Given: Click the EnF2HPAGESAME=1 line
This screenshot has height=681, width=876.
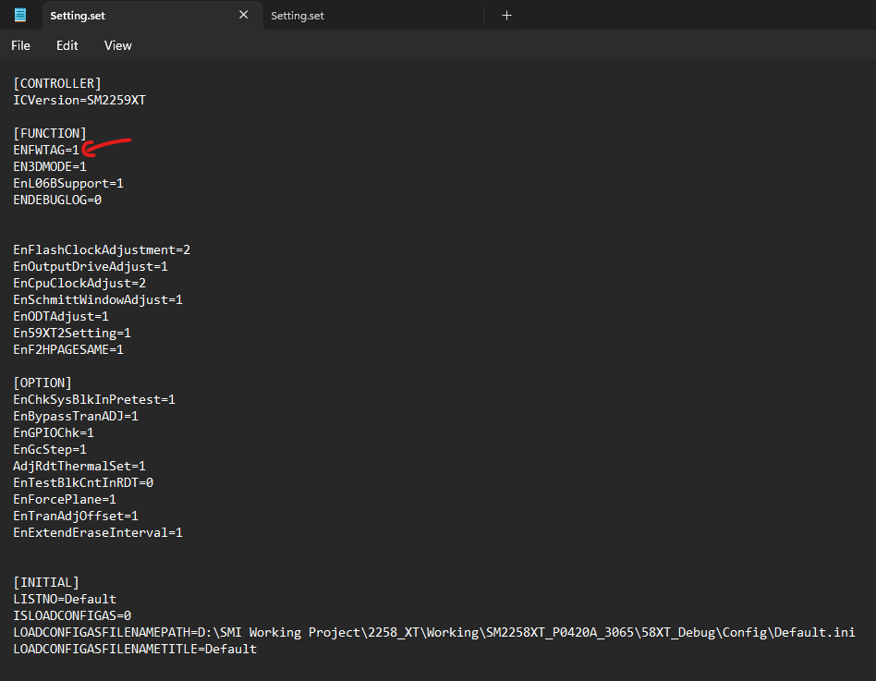Looking at the screenshot, I should coord(68,349).
